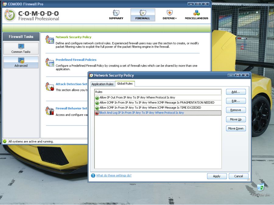Select rule 'Allow IP Out From IP Any'
The image size is (274, 205).
[158, 97]
